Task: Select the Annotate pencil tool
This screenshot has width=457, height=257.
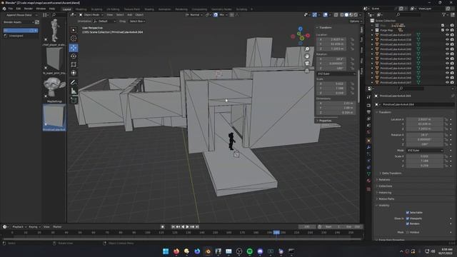Action: (74, 83)
